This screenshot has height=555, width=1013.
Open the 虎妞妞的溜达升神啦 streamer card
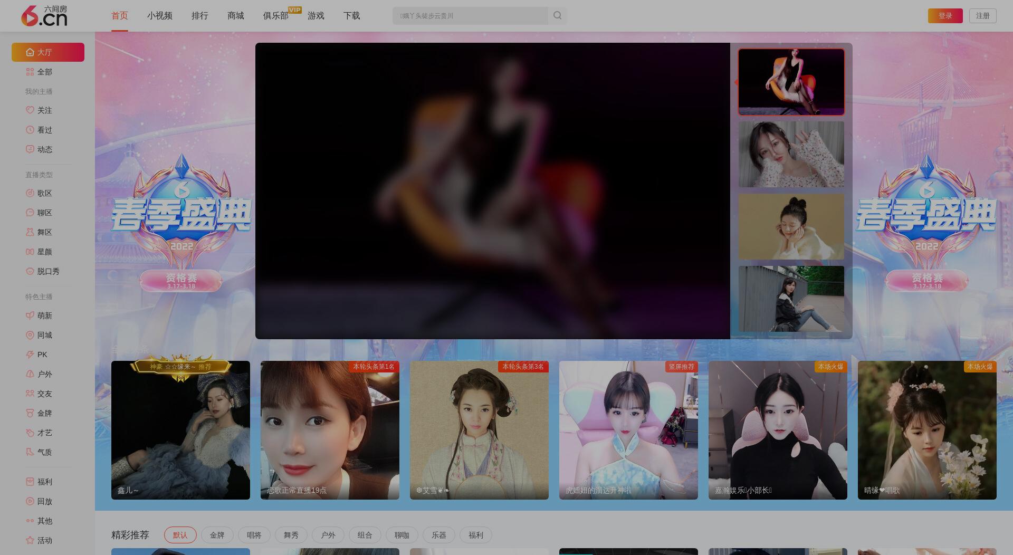point(628,430)
